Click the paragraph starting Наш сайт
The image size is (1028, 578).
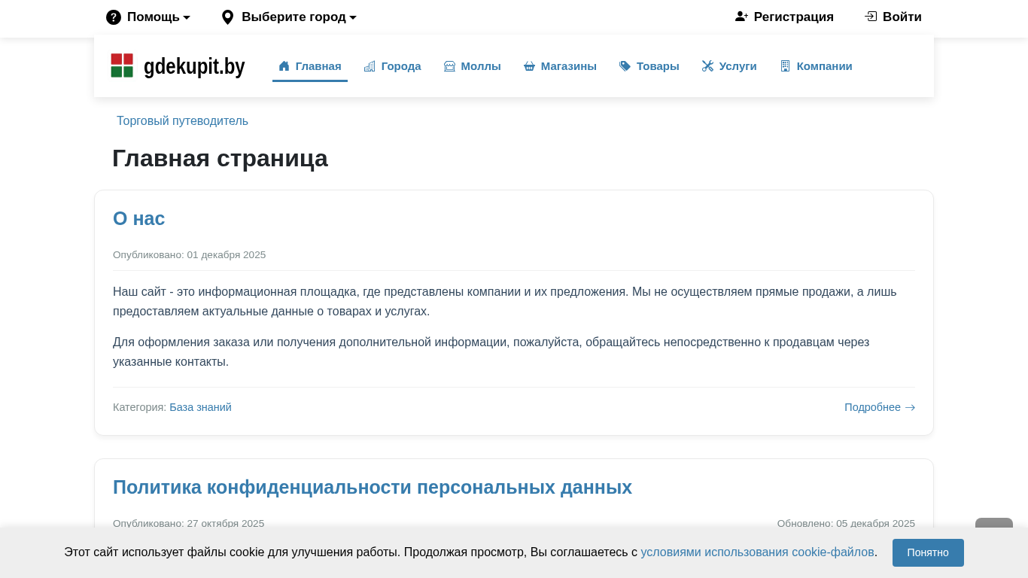[514, 301]
